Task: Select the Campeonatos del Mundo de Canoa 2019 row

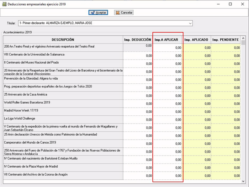Action: point(63,144)
